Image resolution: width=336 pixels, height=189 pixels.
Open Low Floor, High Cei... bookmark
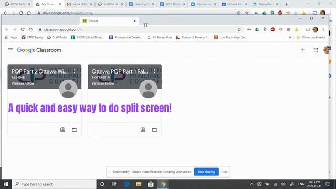point(231,37)
